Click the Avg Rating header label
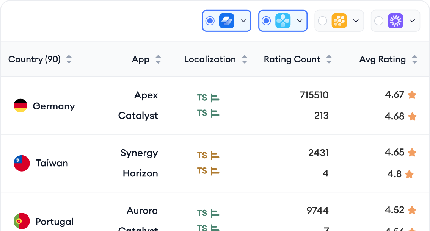This screenshot has width=430, height=231. pyautogui.click(x=383, y=59)
